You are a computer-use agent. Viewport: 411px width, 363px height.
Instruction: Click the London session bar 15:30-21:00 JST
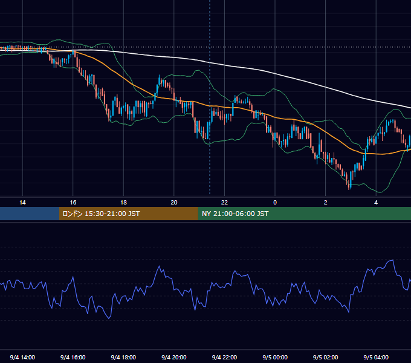tap(128, 214)
